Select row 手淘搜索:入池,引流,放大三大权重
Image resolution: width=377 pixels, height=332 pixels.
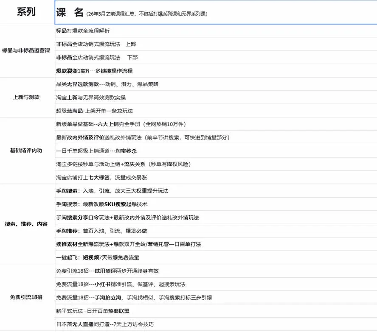point(216,191)
